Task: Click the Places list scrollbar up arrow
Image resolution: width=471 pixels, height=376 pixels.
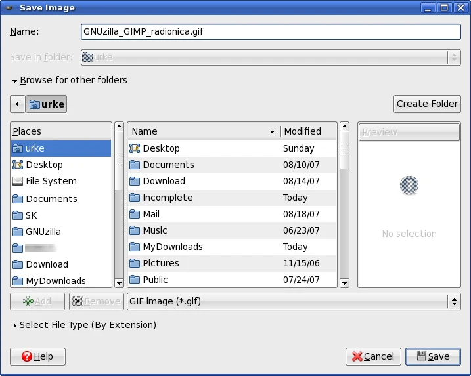Action: coord(120,127)
